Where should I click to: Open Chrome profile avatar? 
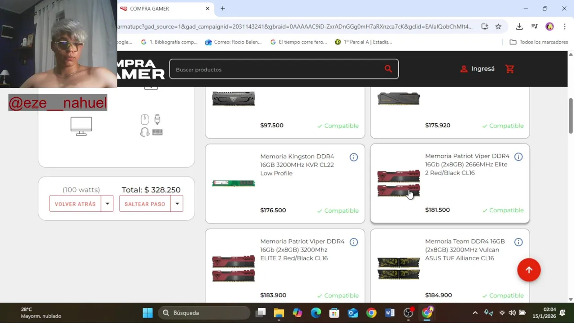click(549, 26)
